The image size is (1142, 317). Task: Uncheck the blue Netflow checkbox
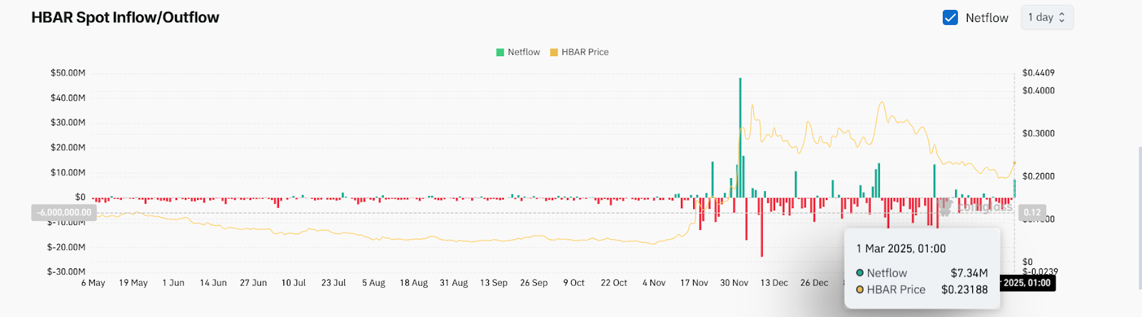(950, 18)
